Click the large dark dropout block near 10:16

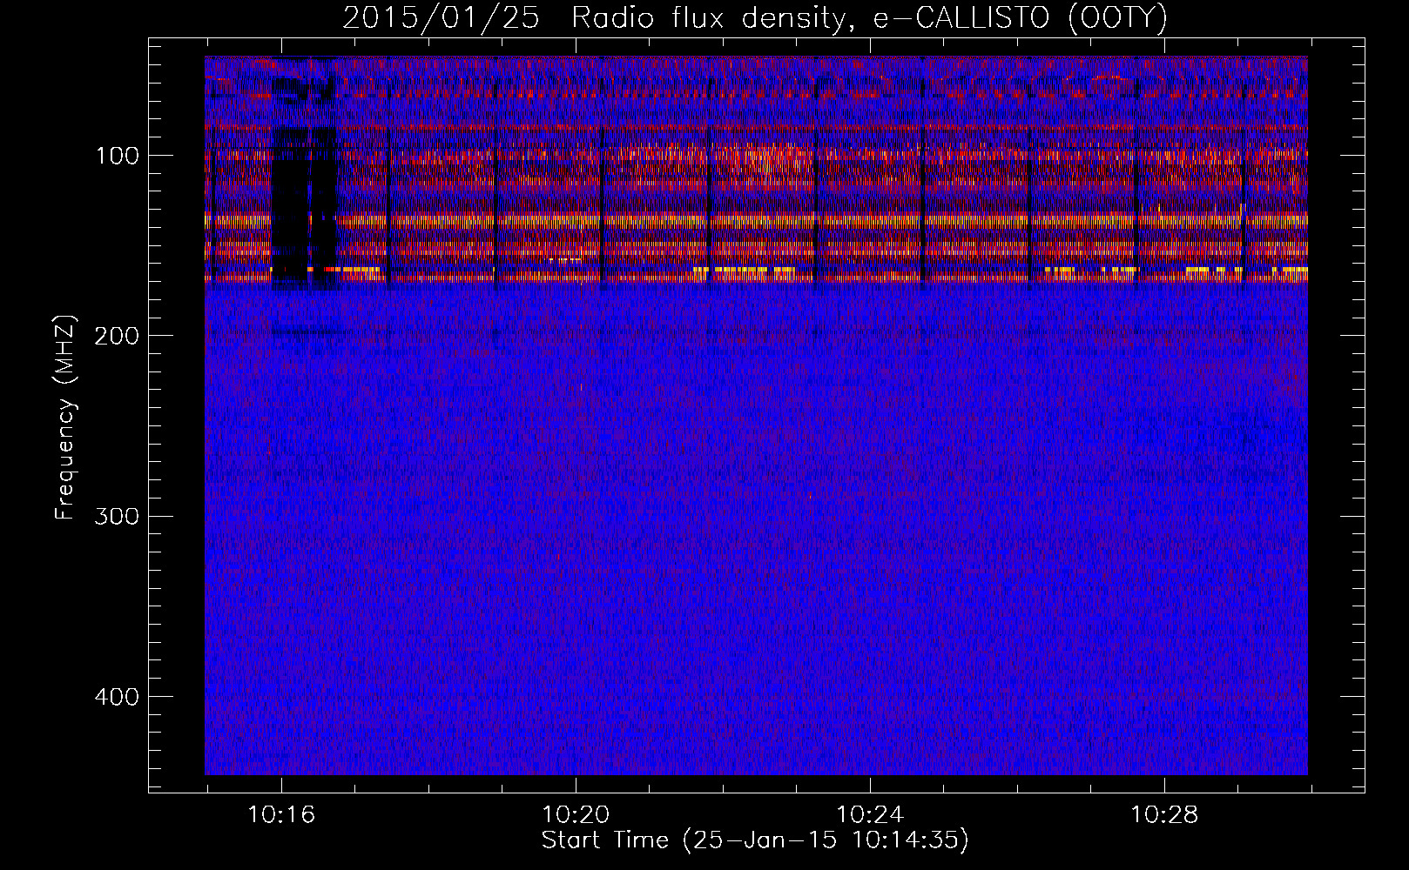pos(304,207)
